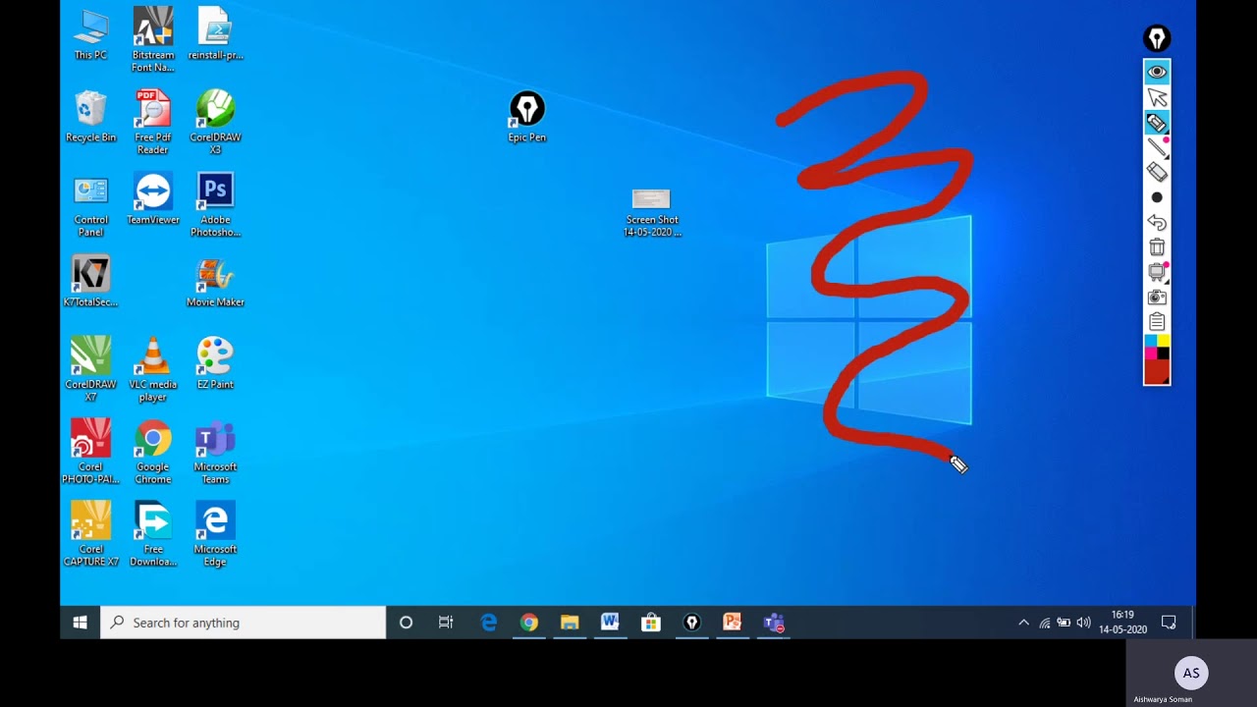The image size is (1257, 707).
Task: Select the This PC desktop icon
Action: pyautogui.click(x=90, y=34)
